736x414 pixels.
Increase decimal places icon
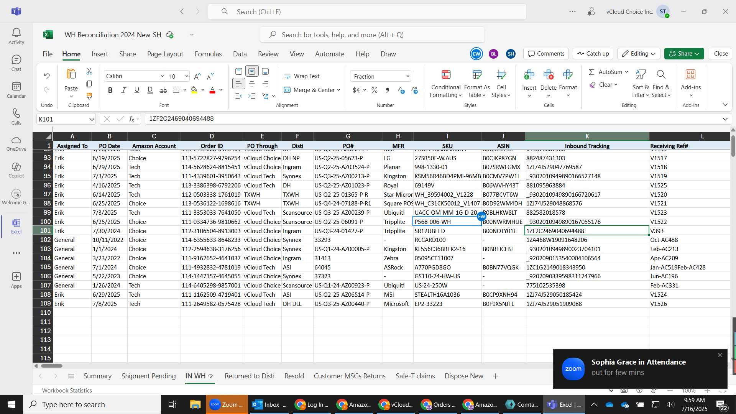tap(401, 90)
